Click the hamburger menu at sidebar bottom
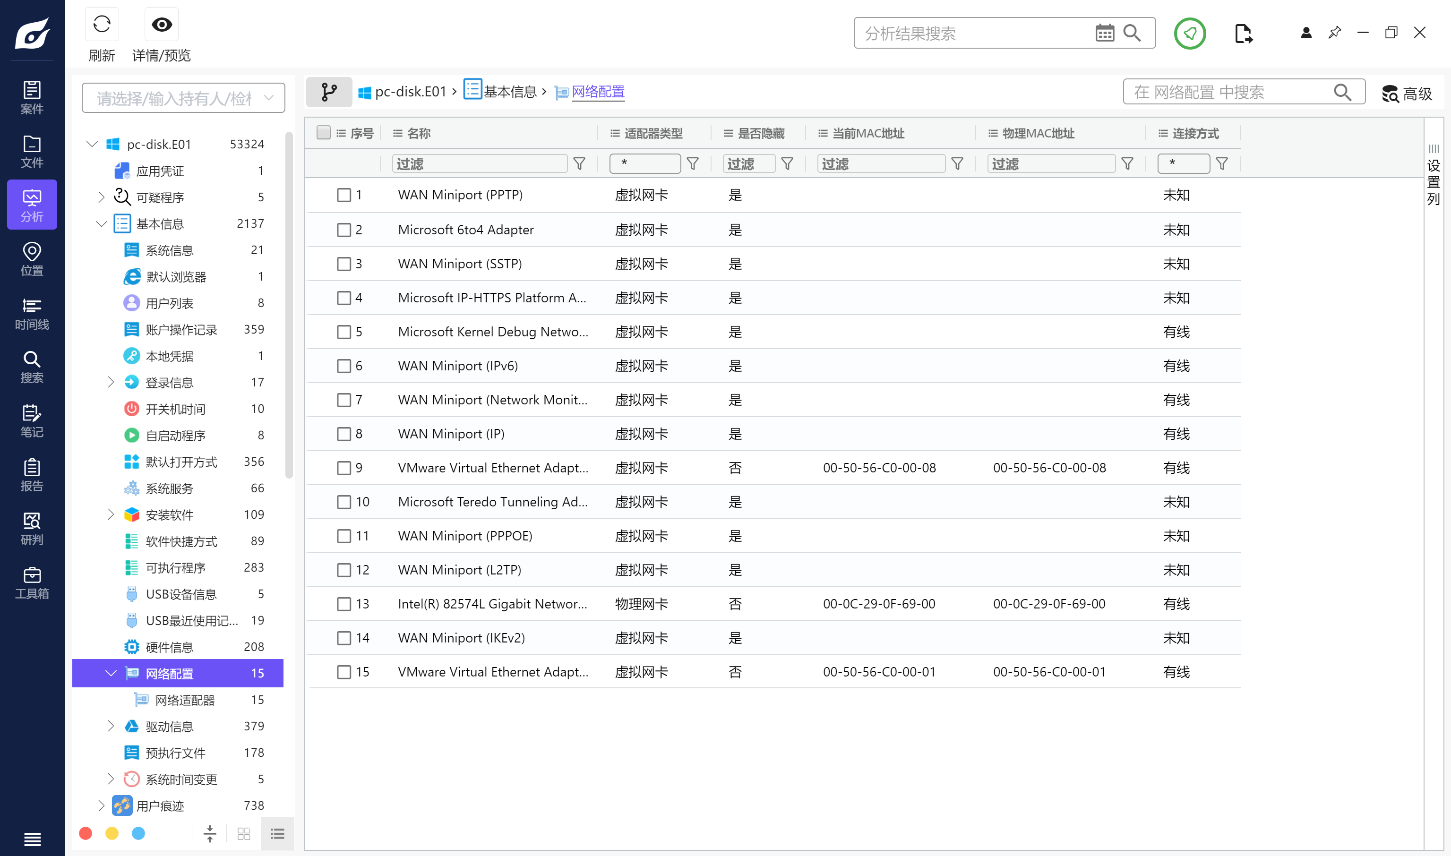Image resolution: width=1451 pixels, height=856 pixels. tap(32, 839)
